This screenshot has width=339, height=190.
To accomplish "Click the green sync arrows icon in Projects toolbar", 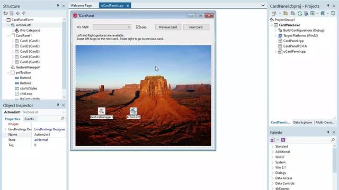I will point(300,13).
